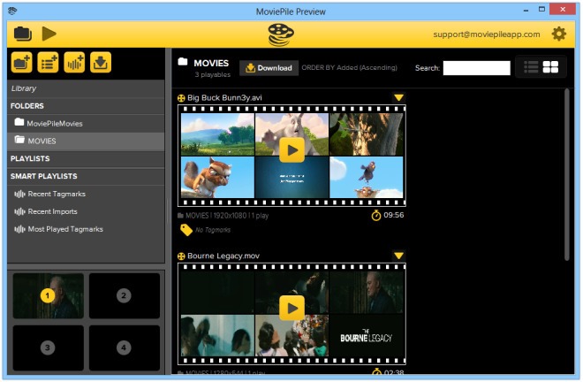Click the vertical scrollbar of the movie list
583x382 pixels.
pyautogui.click(x=566, y=175)
